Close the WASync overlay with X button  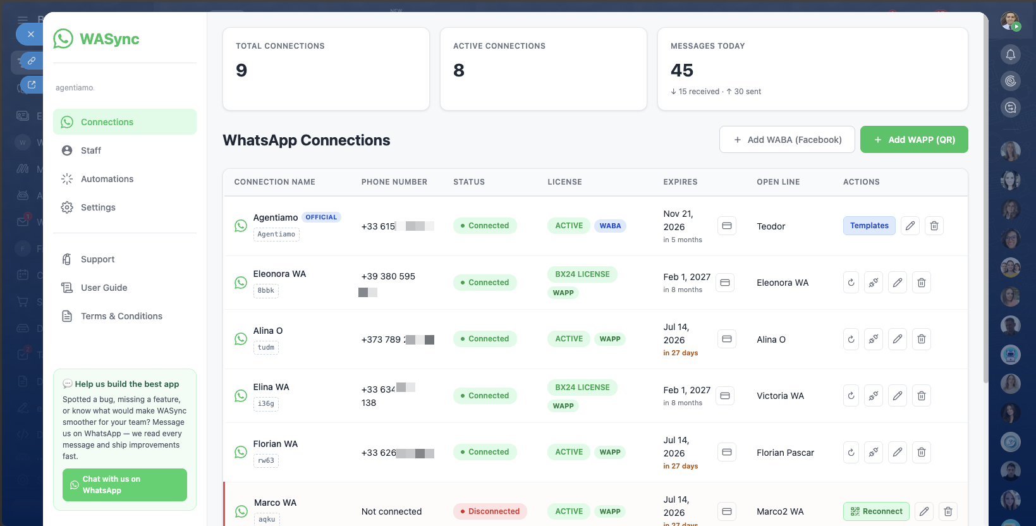30,34
